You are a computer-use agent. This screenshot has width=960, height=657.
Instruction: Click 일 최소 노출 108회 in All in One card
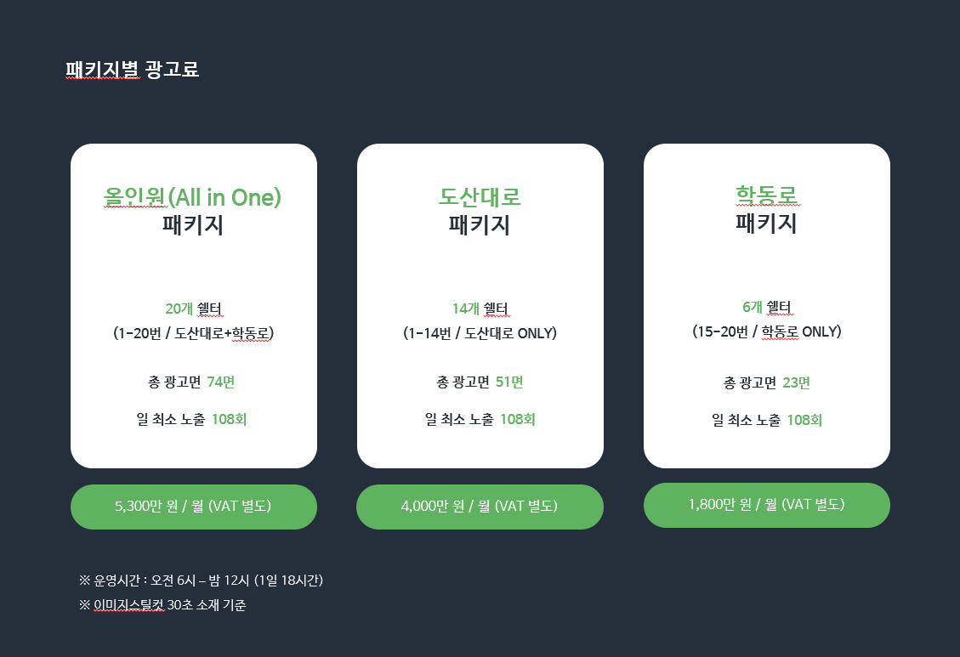point(191,420)
